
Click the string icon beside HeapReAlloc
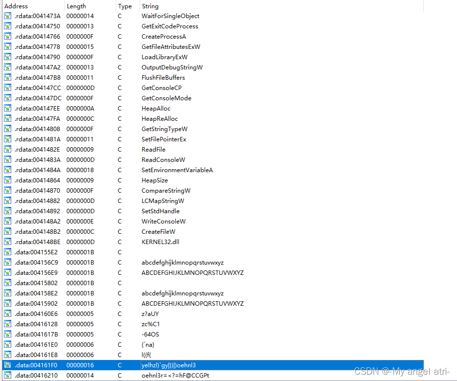point(8,118)
